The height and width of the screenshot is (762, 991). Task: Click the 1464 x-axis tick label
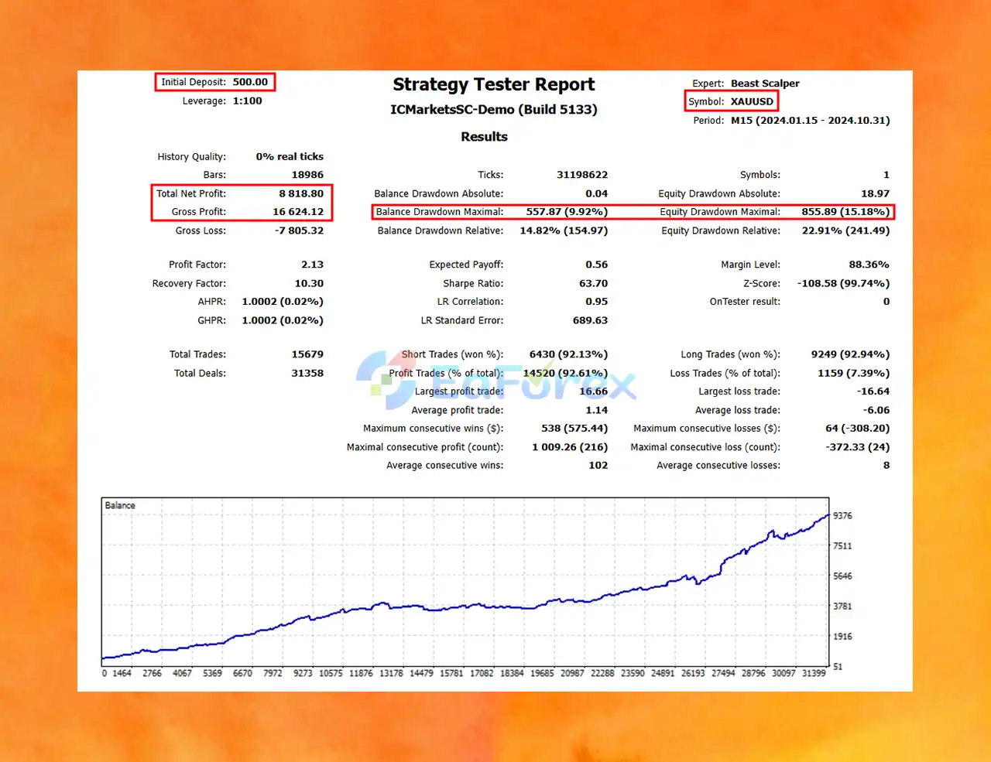coord(122,674)
